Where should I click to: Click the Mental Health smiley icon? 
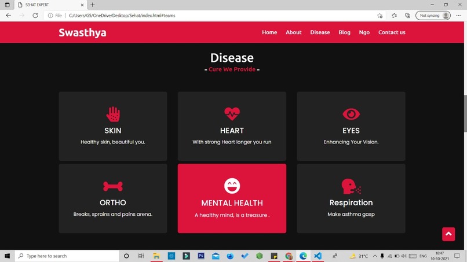[232, 186]
